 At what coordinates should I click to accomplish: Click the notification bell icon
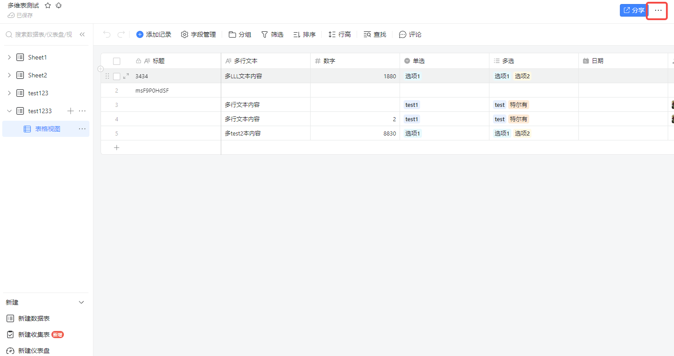pos(59,6)
